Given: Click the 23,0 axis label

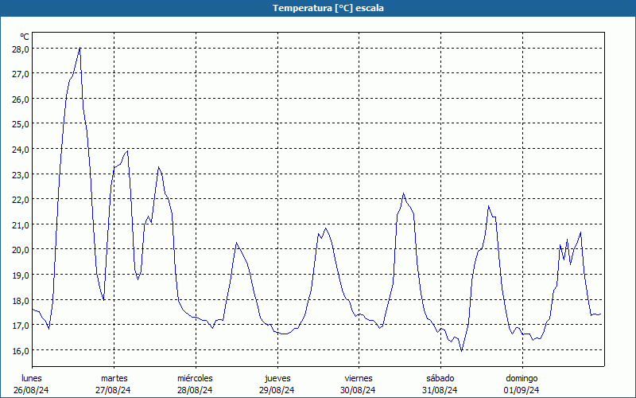Looking at the screenshot, I should coord(21,174).
